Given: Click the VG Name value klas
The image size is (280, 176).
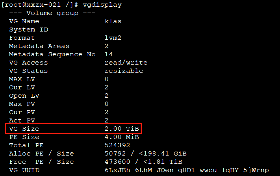Looking at the screenshot, I should [x=113, y=21].
